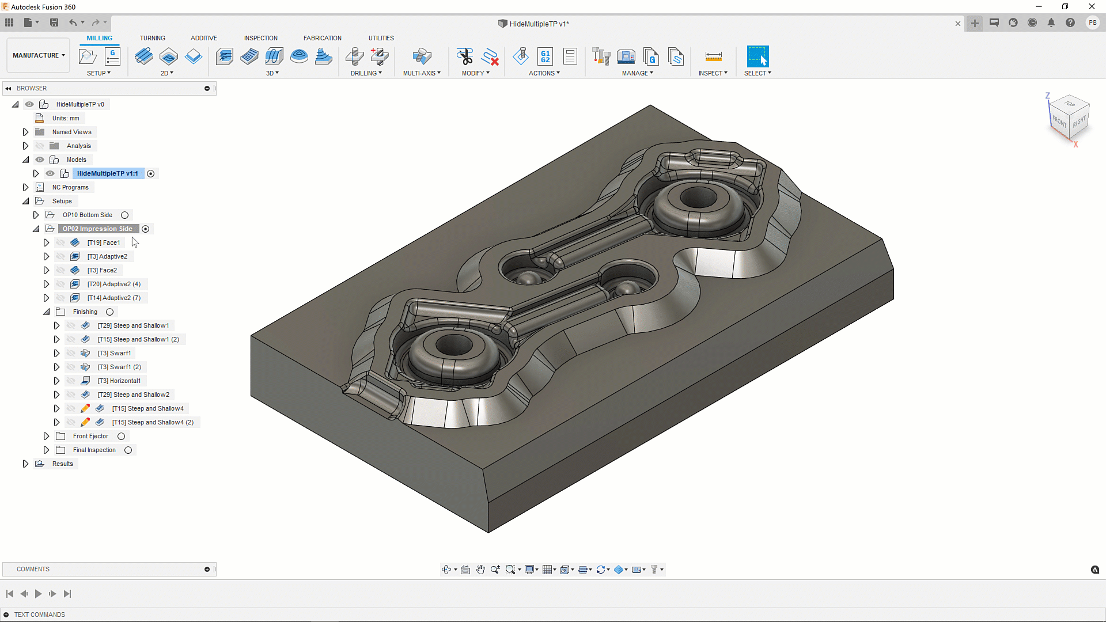Select [T3] Horizontal1 operation
The width and height of the screenshot is (1106, 622).
[x=119, y=381]
